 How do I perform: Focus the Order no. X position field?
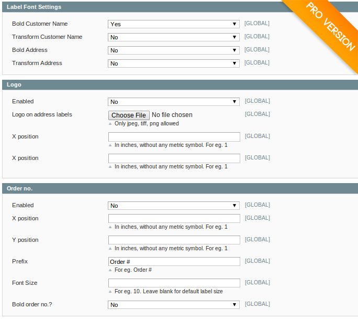pos(174,218)
